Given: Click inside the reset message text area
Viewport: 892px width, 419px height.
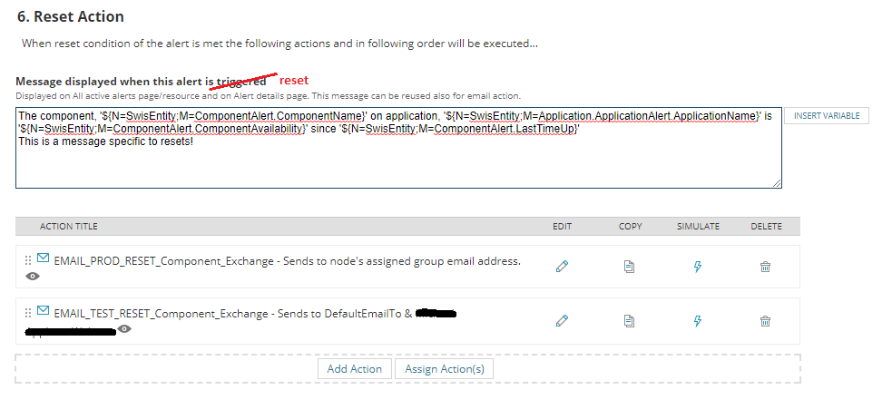Looking at the screenshot, I should pos(398,147).
